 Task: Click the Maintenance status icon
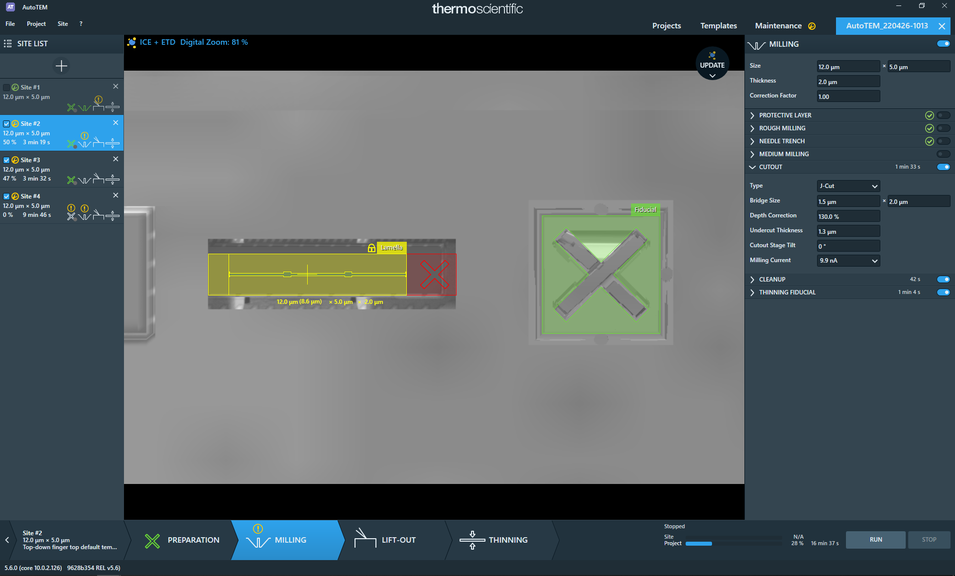(x=812, y=26)
